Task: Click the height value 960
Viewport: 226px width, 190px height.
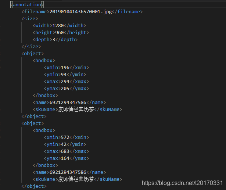Action: 60,33
